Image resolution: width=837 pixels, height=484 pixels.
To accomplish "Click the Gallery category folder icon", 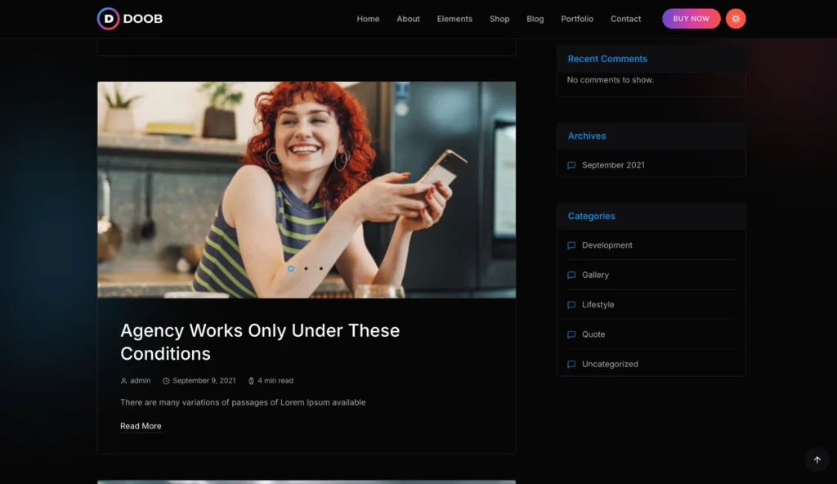I will [571, 276].
